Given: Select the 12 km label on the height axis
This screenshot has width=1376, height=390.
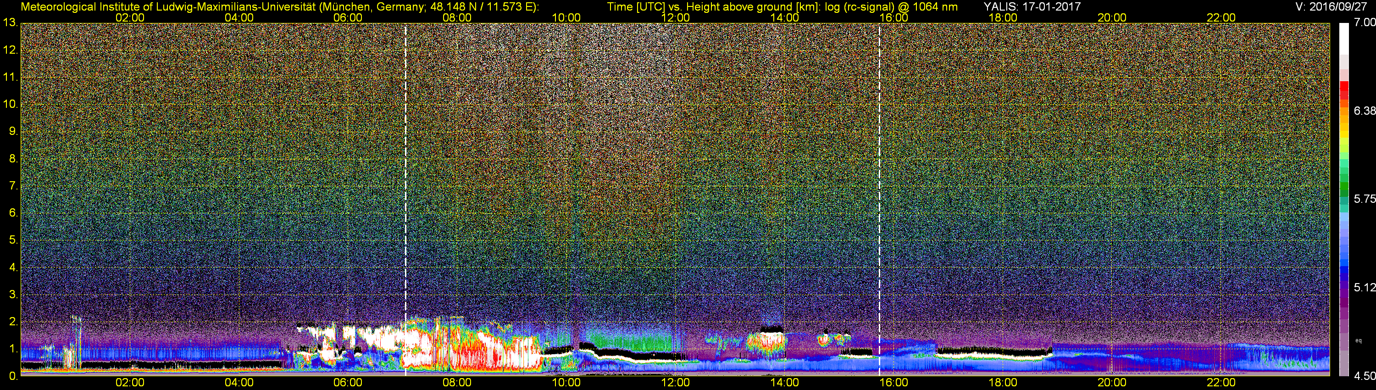Looking at the screenshot, I should pos(10,50).
